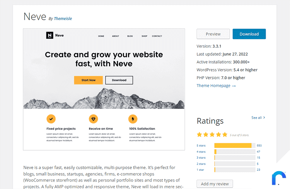Viewport: 290px width, 189px height.
Task: Filter reviews by 5 stars link
Action: pyautogui.click(x=201, y=146)
